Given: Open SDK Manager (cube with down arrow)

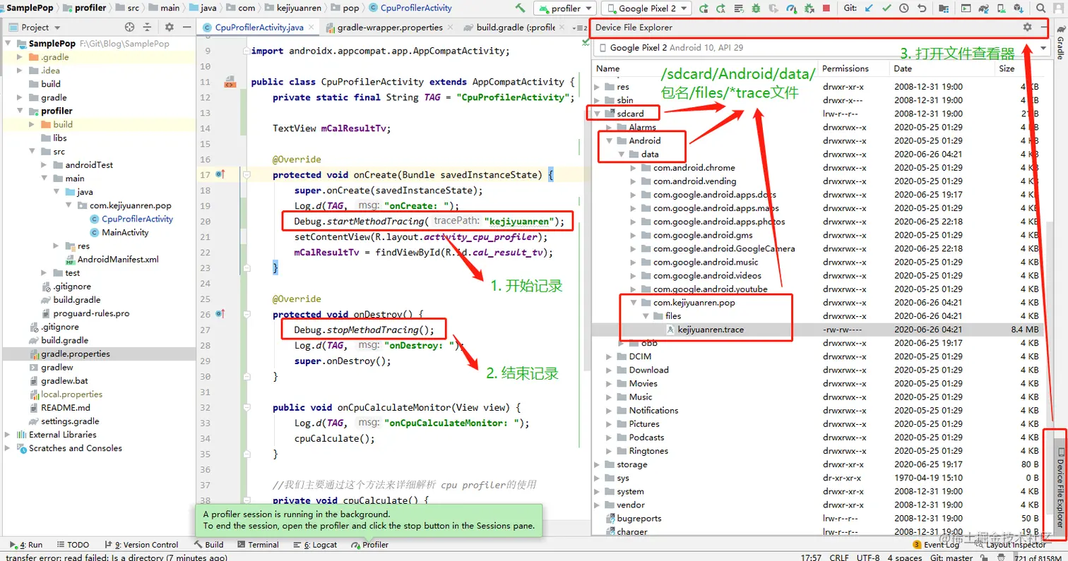Looking at the screenshot, I should tap(1017, 8).
